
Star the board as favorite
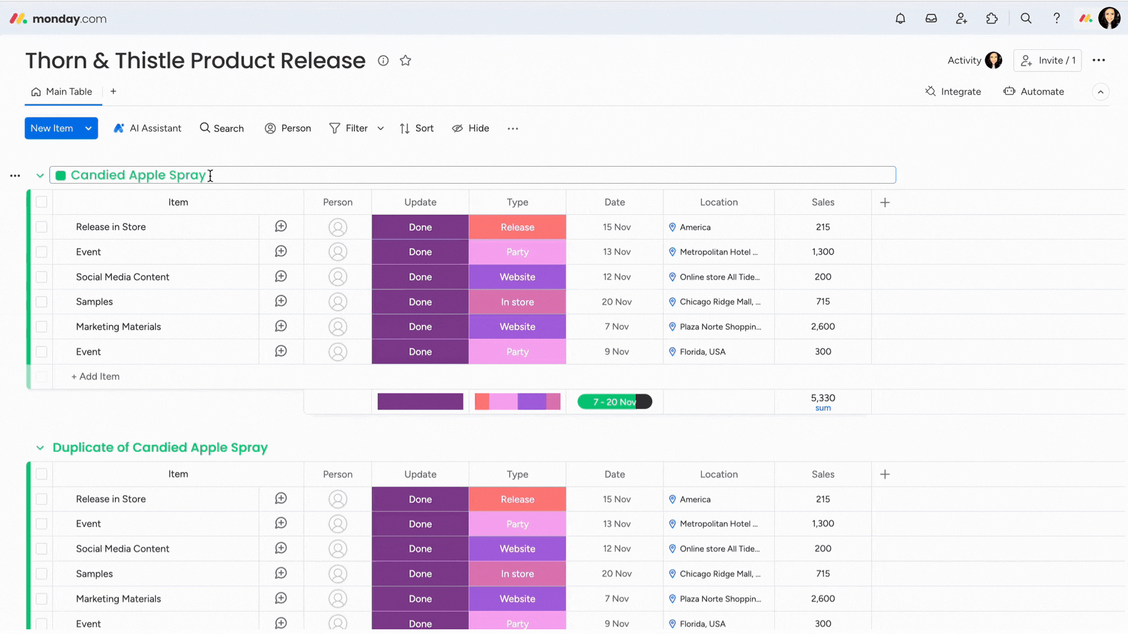pyautogui.click(x=405, y=60)
